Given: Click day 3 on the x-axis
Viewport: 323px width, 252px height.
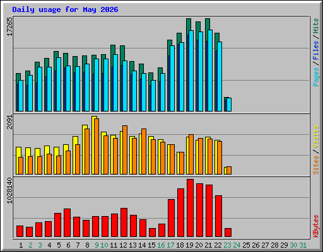Looking at the screenshot, I should click(40, 245).
